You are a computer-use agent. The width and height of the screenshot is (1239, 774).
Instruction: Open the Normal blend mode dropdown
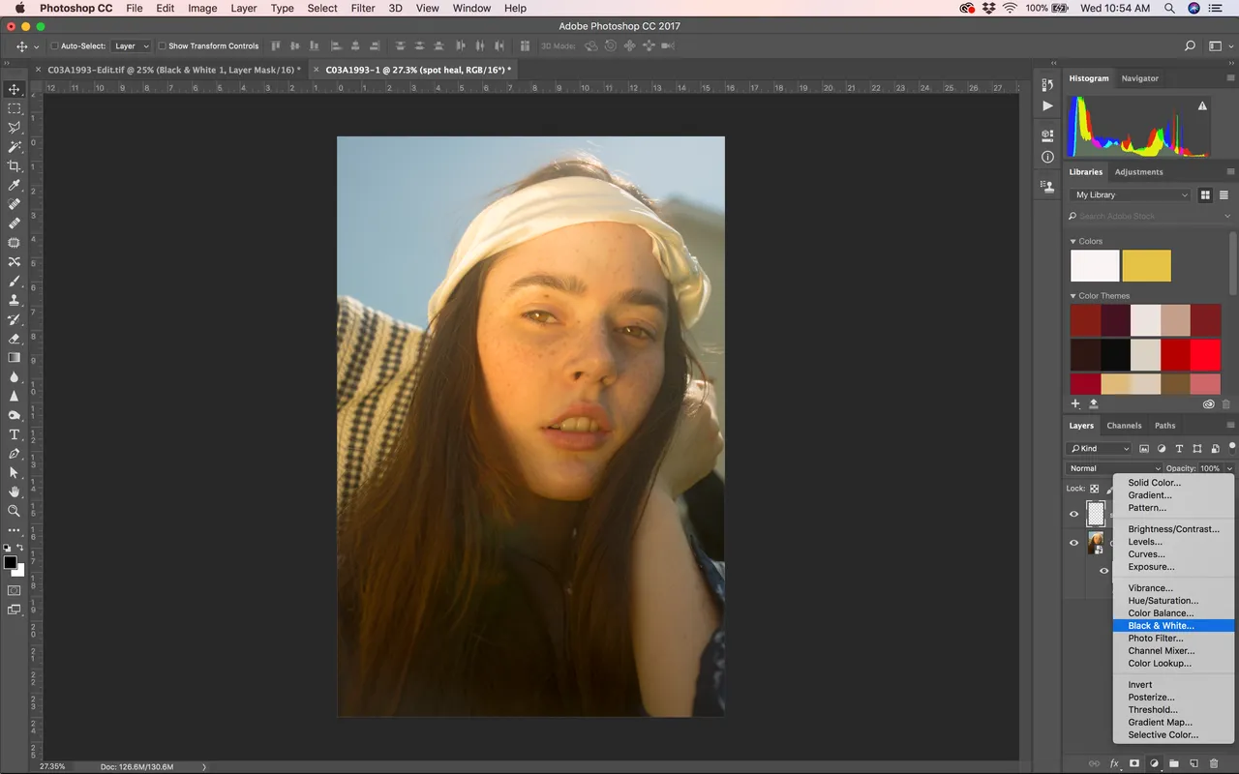click(x=1114, y=468)
